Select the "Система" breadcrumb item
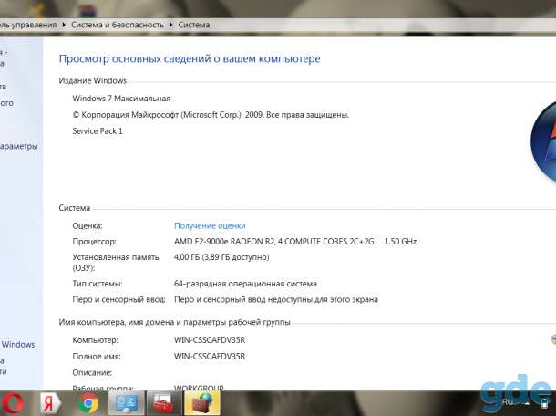Viewport: 556px width, 416px height. (193, 25)
